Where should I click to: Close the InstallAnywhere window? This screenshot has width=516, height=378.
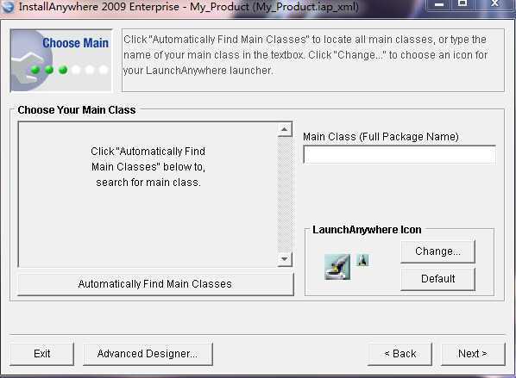pos(494,4)
